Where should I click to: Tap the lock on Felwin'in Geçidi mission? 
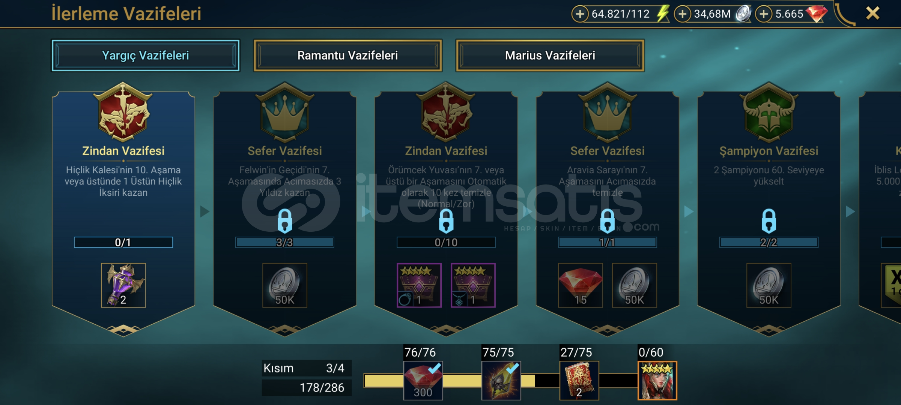point(285,221)
